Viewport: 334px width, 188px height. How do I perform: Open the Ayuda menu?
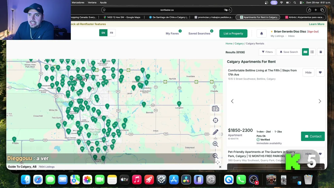point(103,3)
